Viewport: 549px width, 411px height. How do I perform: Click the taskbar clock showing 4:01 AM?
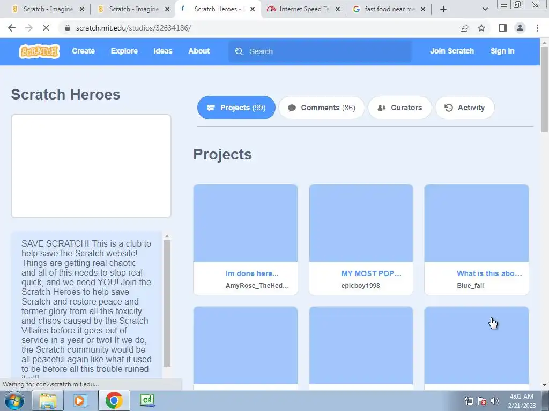point(522,401)
